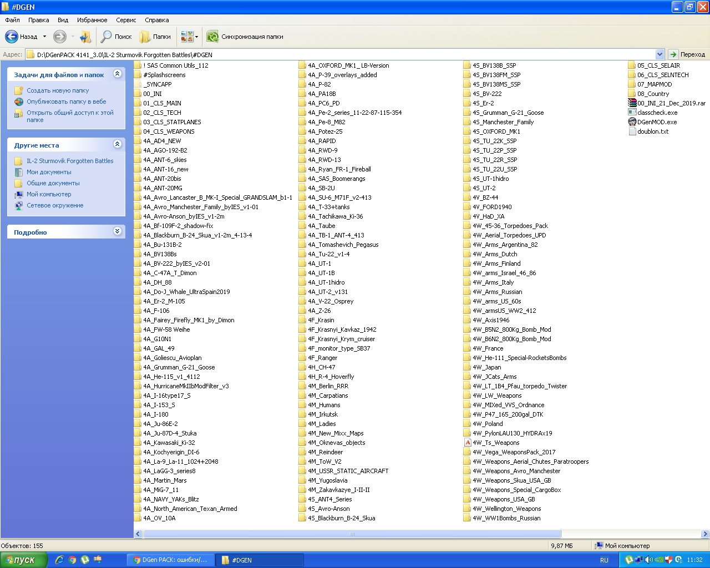Click the RU language indicator in tray
Screen dimensions: 710x568
pyautogui.click(x=604, y=560)
